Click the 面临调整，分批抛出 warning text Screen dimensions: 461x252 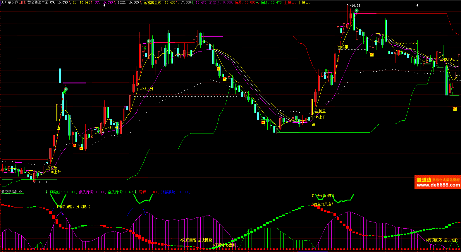tap(74, 207)
